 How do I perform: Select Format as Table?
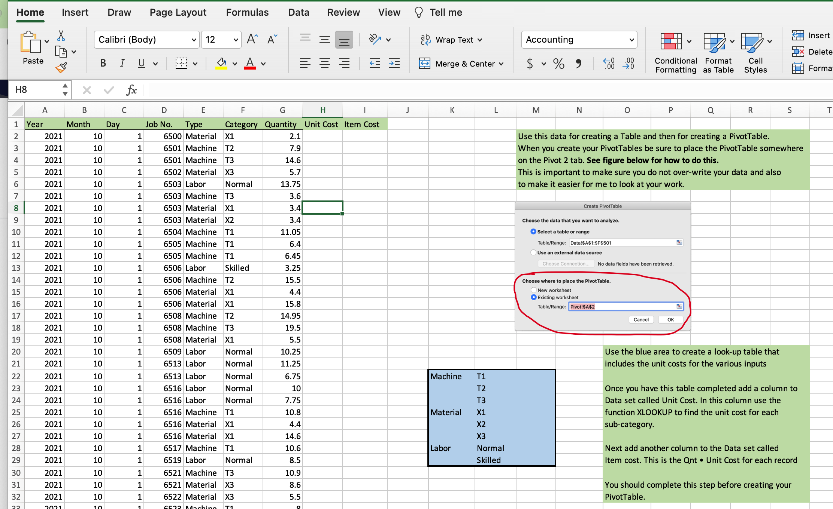(x=717, y=52)
